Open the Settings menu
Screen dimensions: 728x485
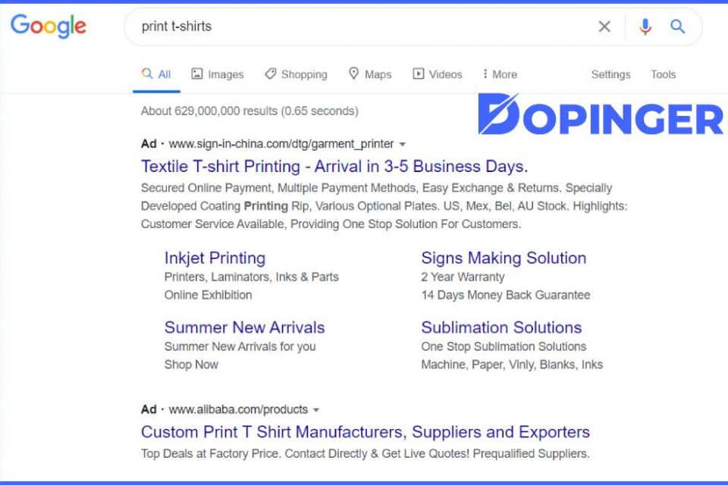[610, 74]
